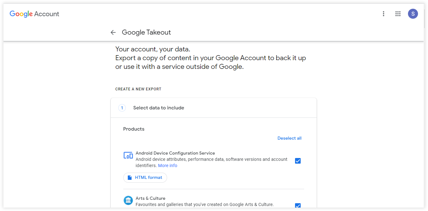The height and width of the screenshot is (211, 428).
Task: Click the Products heading
Action: 134,129
